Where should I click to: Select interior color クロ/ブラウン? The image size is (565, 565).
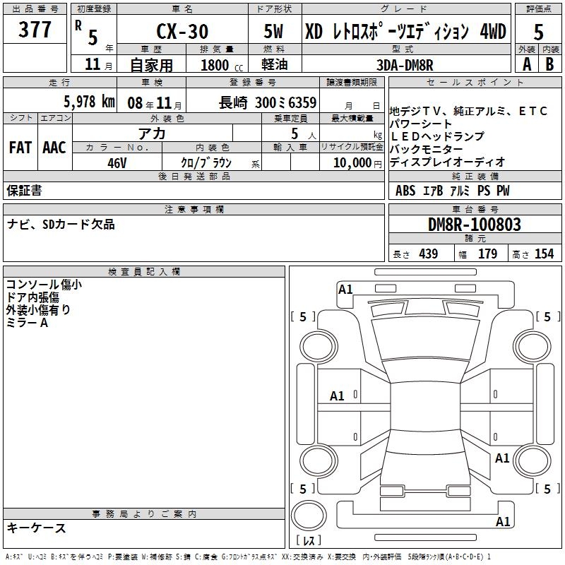tap(206, 163)
